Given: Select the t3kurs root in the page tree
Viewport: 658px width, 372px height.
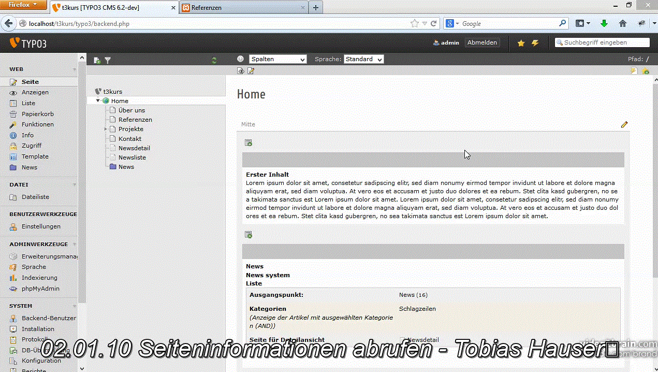Looking at the screenshot, I should point(113,92).
